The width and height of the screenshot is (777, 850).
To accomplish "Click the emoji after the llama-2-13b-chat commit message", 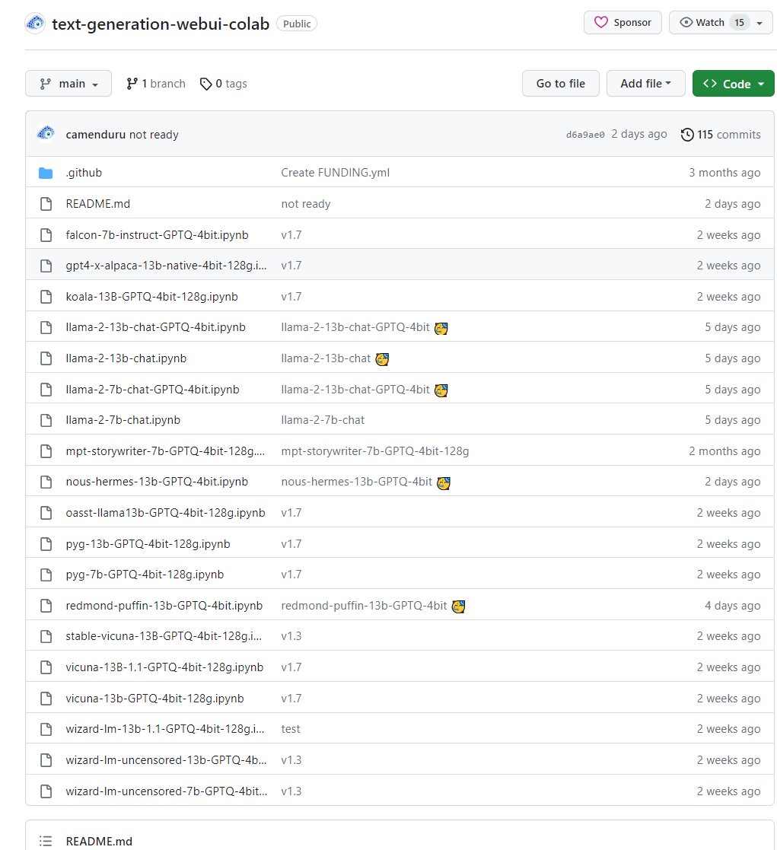I will point(382,359).
